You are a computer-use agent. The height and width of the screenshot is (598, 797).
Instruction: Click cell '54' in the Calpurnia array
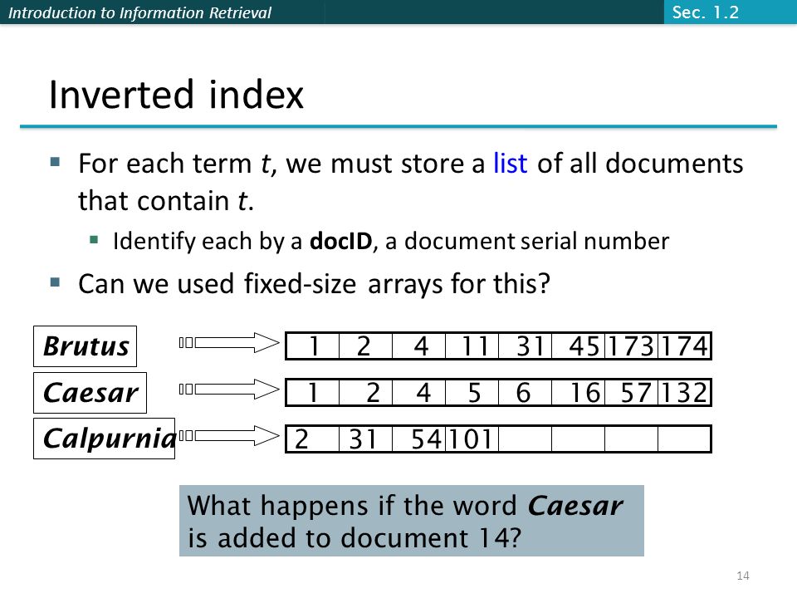point(418,439)
